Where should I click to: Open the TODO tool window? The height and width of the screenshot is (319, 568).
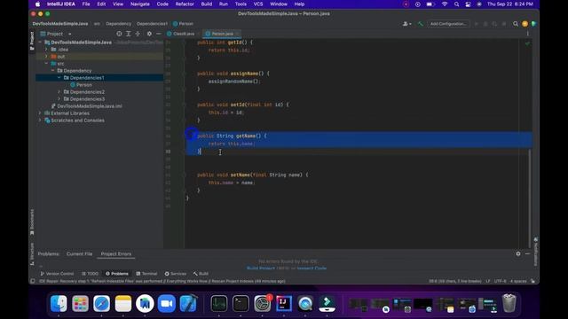coord(90,274)
